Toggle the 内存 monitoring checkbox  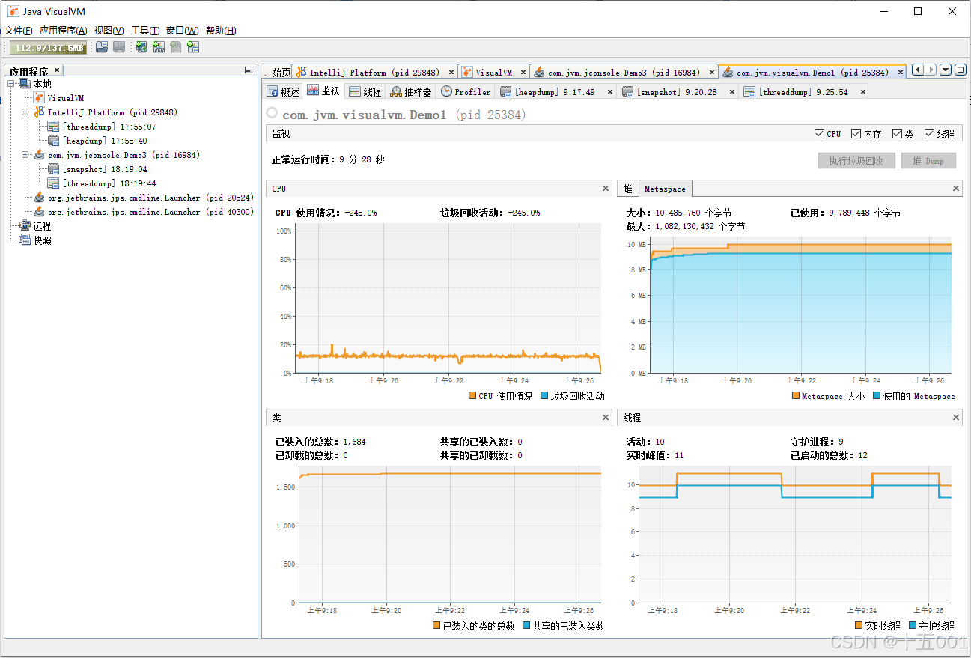pos(856,133)
